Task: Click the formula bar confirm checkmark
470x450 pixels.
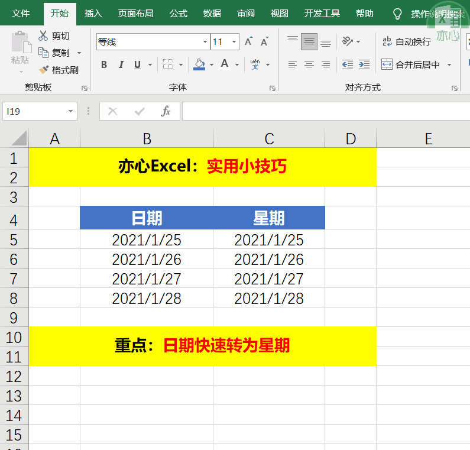Action: 140,111
